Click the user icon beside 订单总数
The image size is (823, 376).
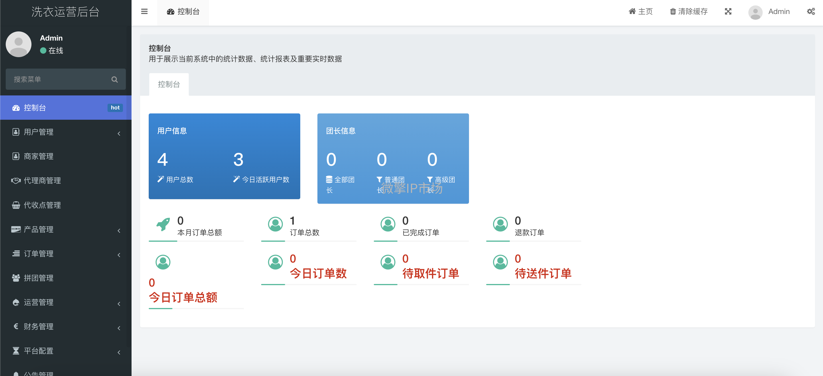275,224
